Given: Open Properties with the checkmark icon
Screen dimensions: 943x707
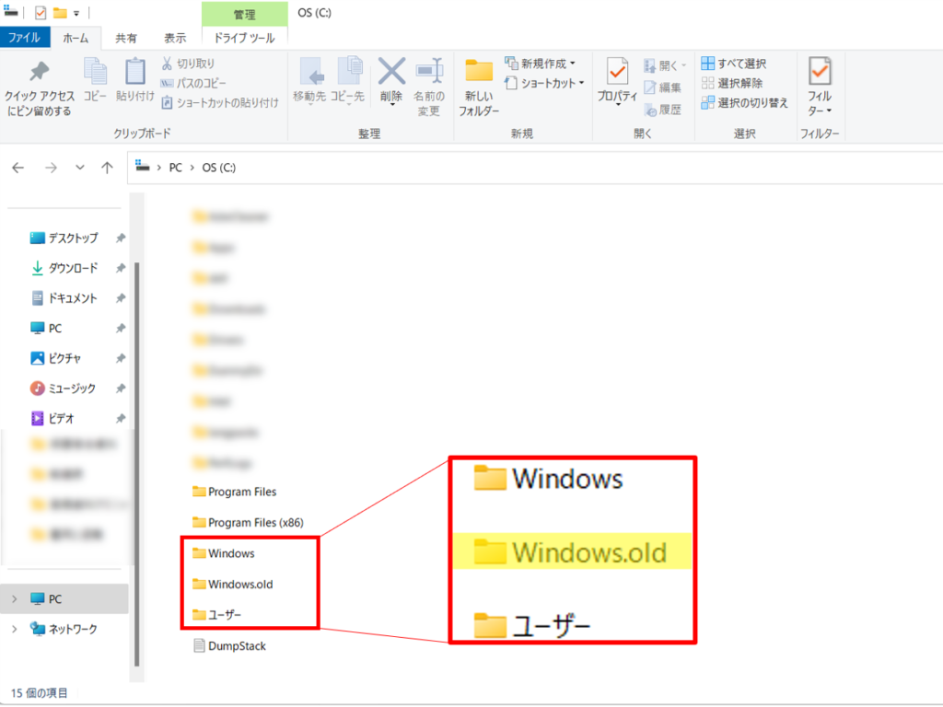Looking at the screenshot, I should coord(617,72).
